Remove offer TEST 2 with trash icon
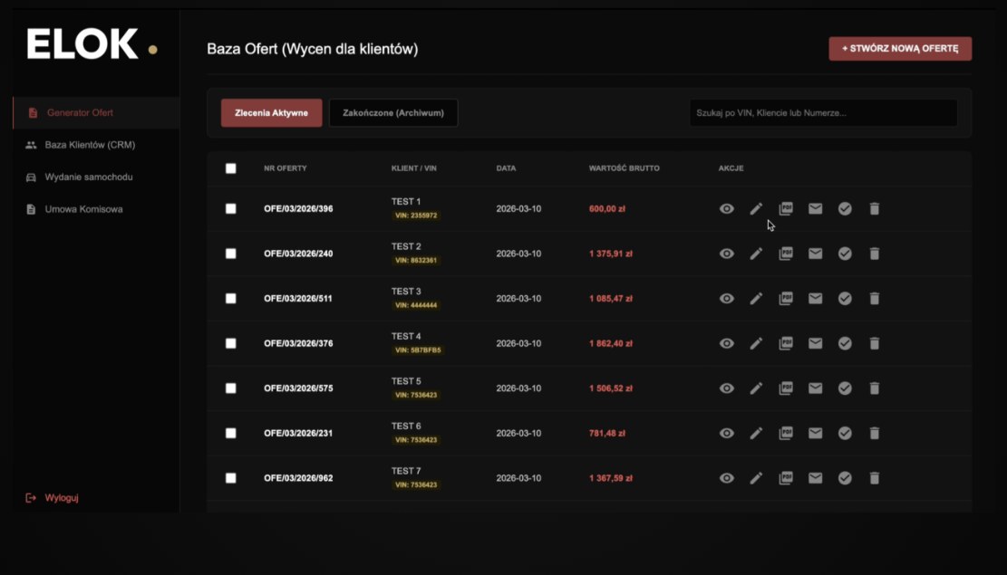The image size is (1007, 575). [x=874, y=254]
